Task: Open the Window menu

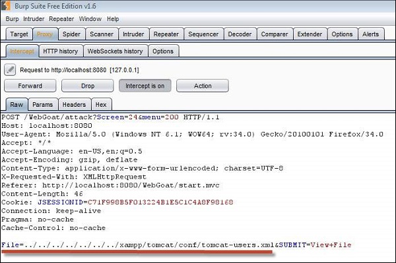Action: [x=90, y=19]
